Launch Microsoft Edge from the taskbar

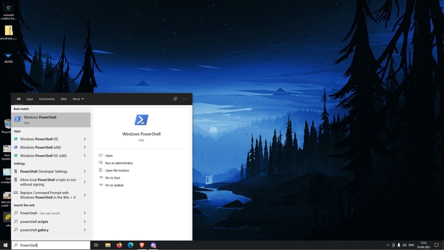click(x=130, y=245)
